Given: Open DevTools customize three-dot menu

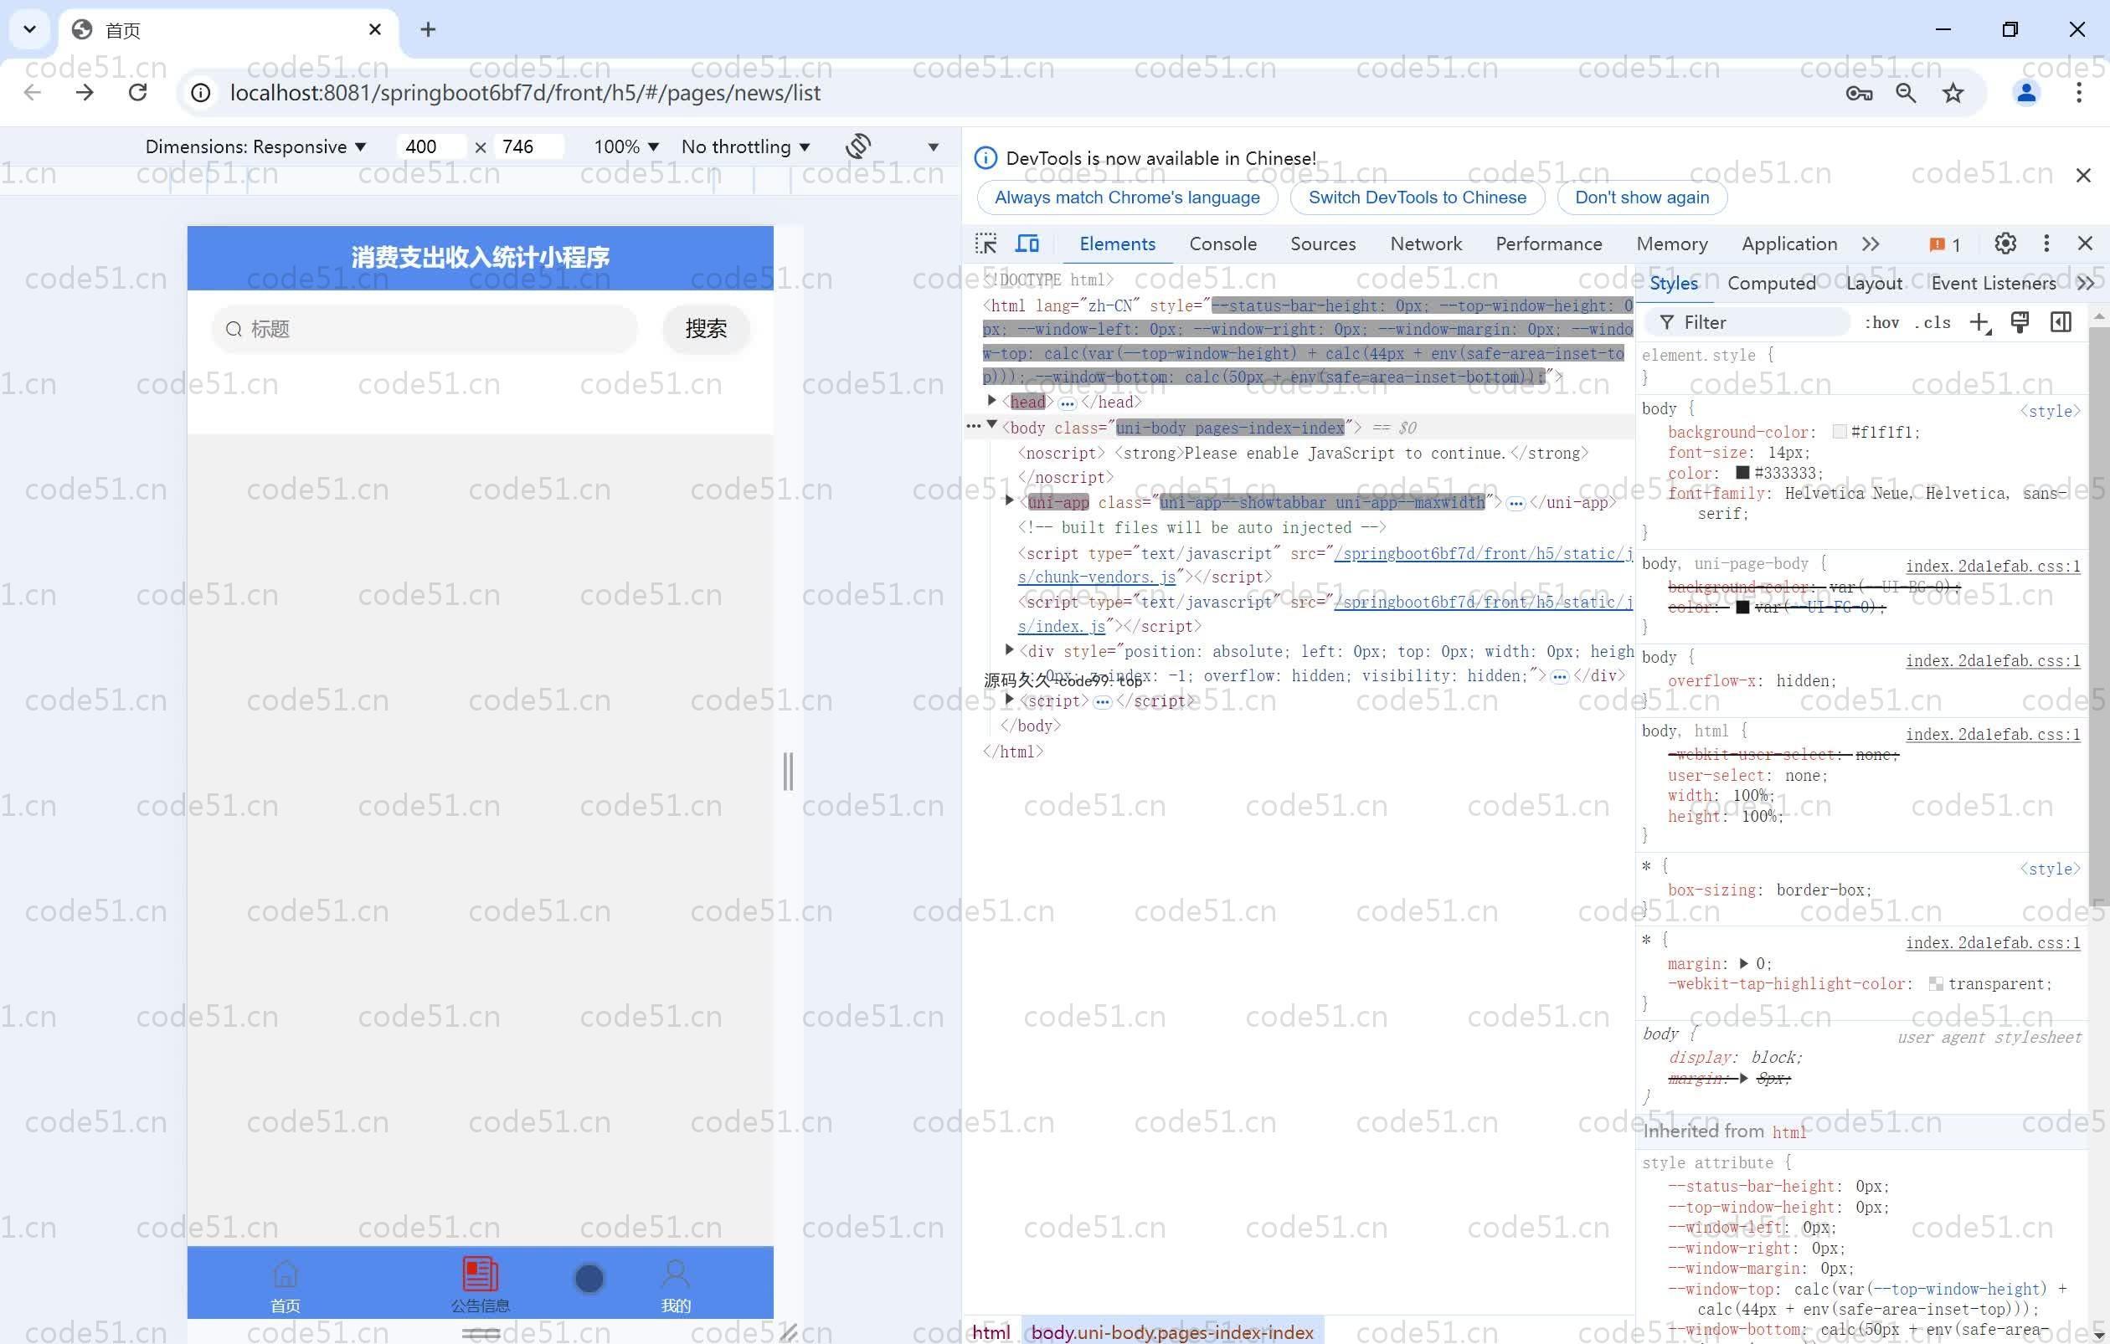Looking at the screenshot, I should pyautogui.click(x=2047, y=244).
